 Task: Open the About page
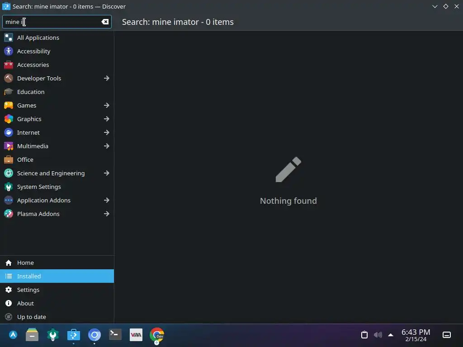pos(57,303)
